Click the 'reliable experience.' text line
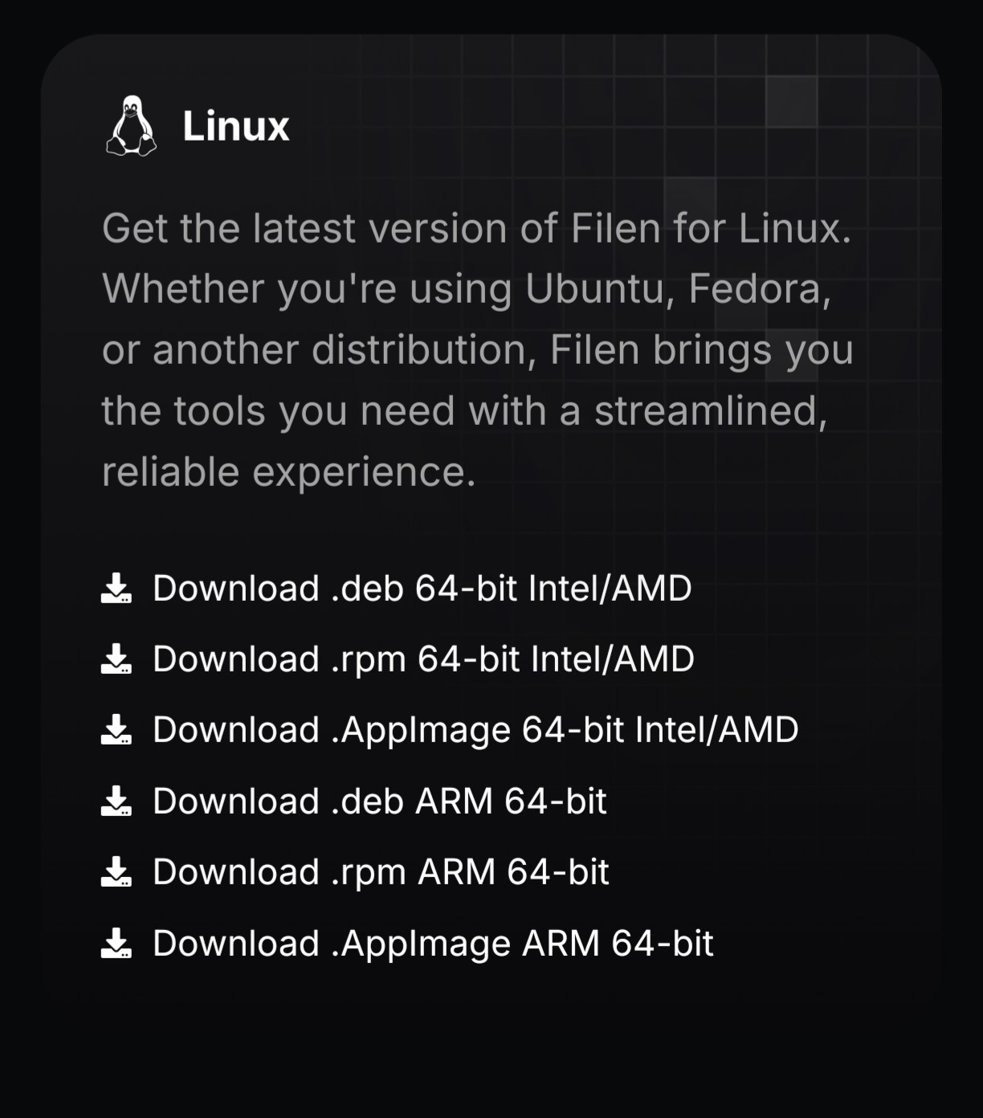Image resolution: width=983 pixels, height=1118 pixels. (288, 471)
